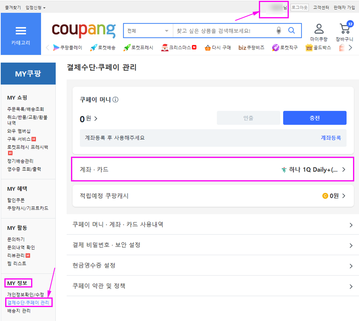This screenshot has width=359, height=321.
Task: Click the Coupang logo
Action: click(x=83, y=31)
